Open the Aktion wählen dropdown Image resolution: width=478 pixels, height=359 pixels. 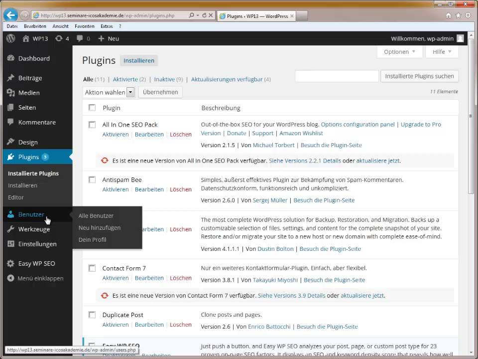(109, 92)
